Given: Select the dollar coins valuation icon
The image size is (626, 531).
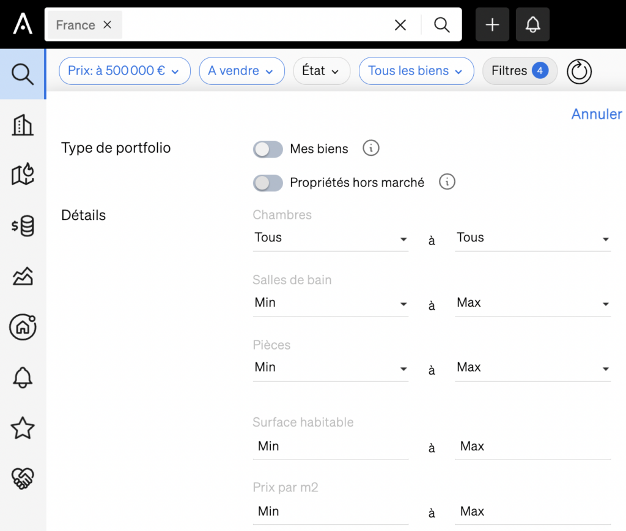Looking at the screenshot, I should 23,226.
